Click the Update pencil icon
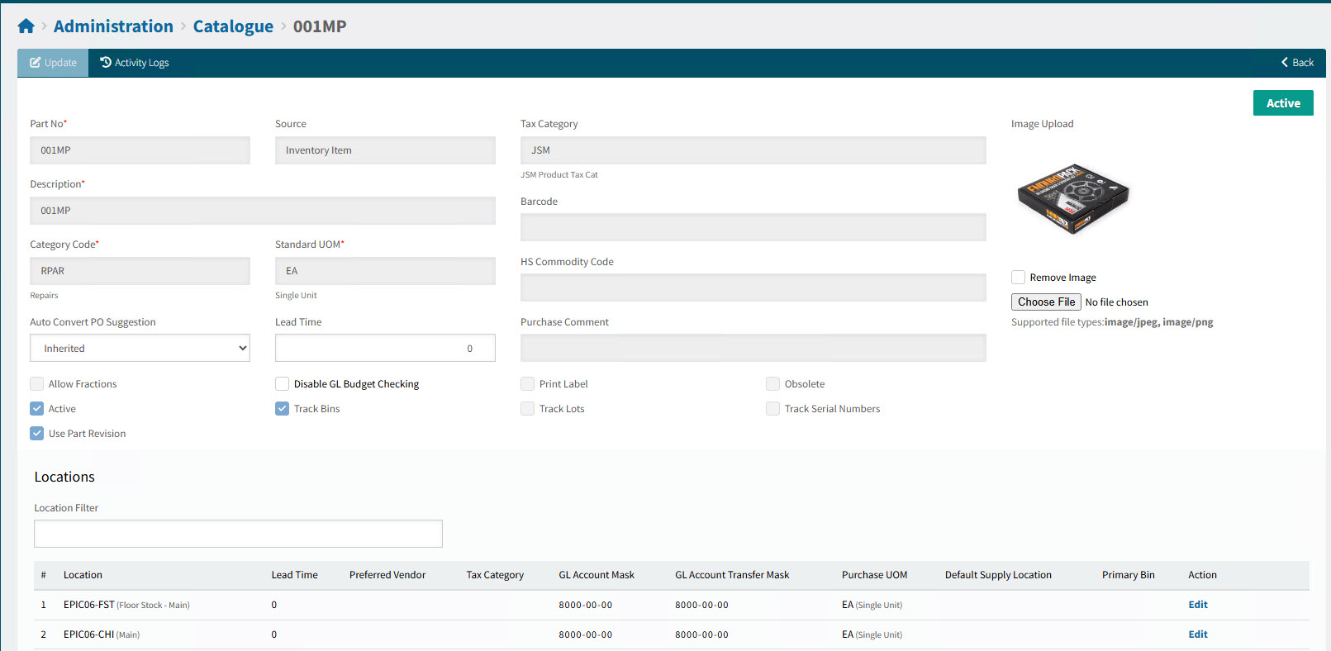This screenshot has width=1331, height=651. [x=36, y=63]
